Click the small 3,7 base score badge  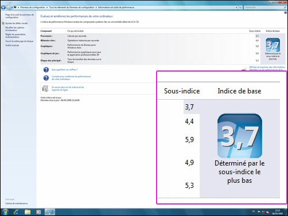(273, 45)
